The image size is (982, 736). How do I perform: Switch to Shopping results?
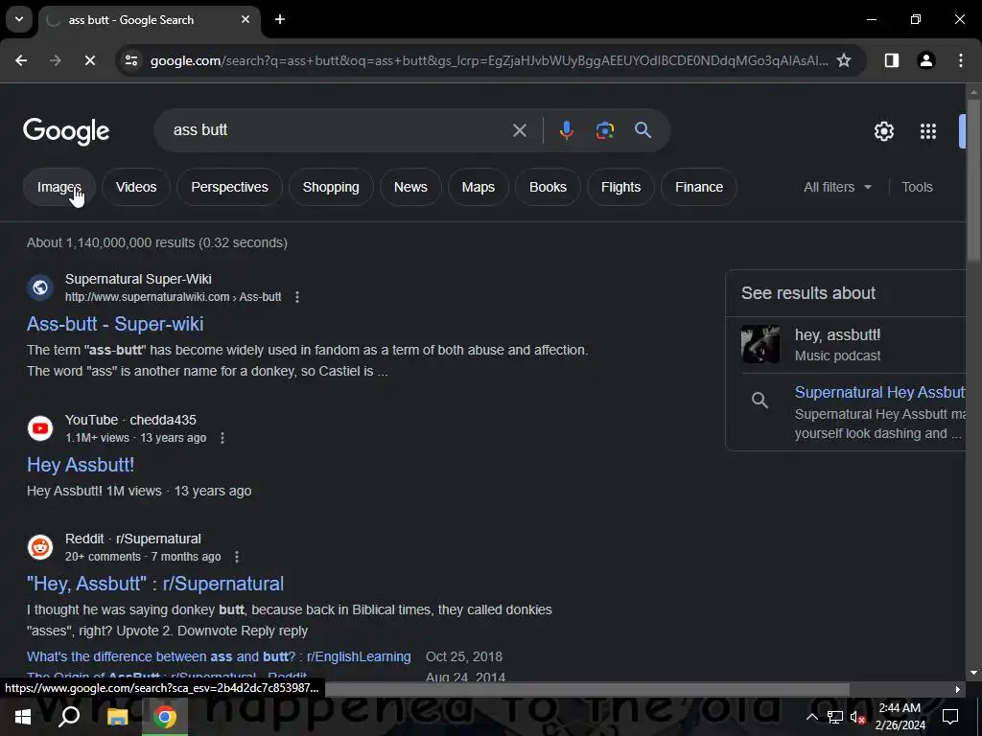click(331, 187)
